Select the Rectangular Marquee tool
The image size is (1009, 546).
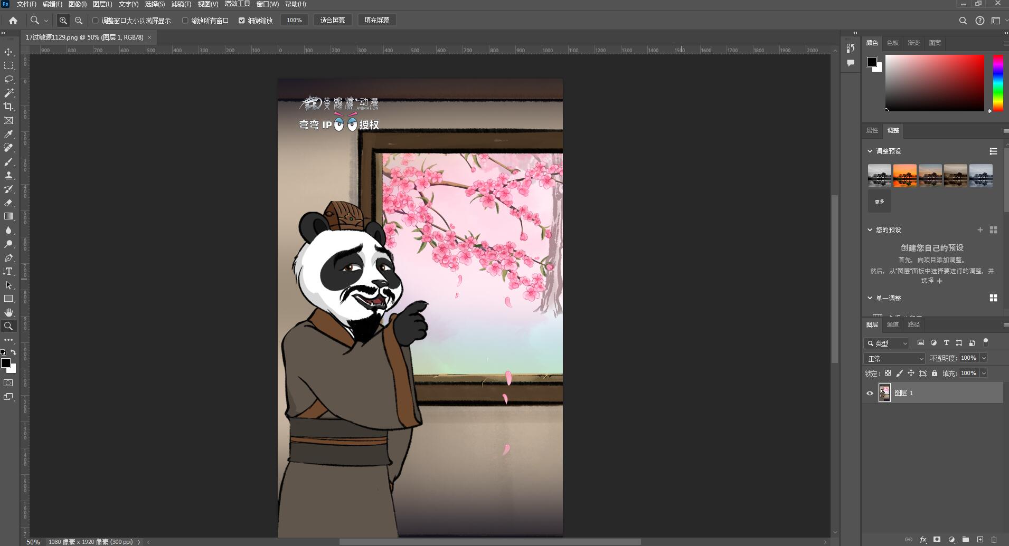(8, 65)
